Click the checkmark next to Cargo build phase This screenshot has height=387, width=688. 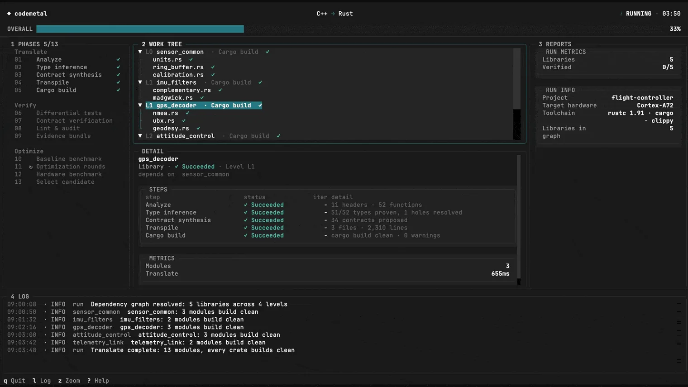(118, 91)
